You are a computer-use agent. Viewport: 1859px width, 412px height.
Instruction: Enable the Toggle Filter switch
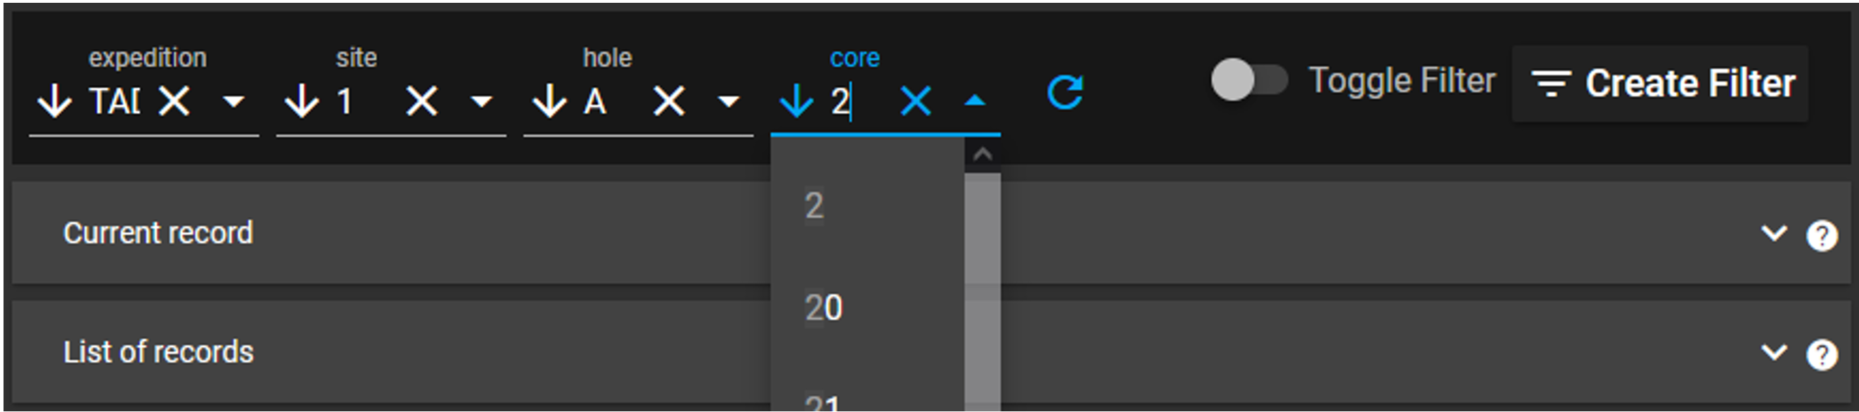tap(1248, 80)
